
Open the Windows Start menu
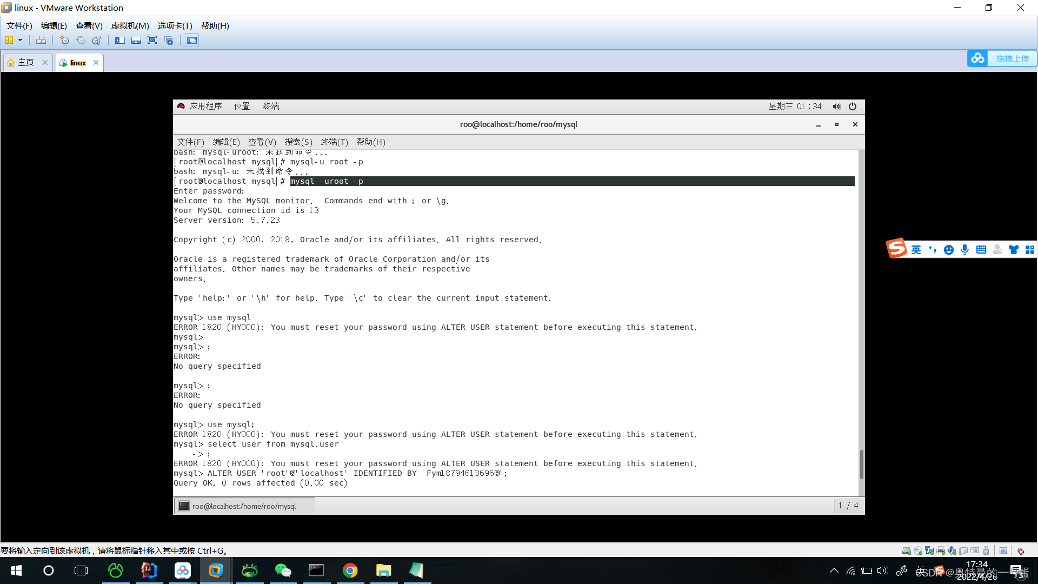[x=16, y=570]
